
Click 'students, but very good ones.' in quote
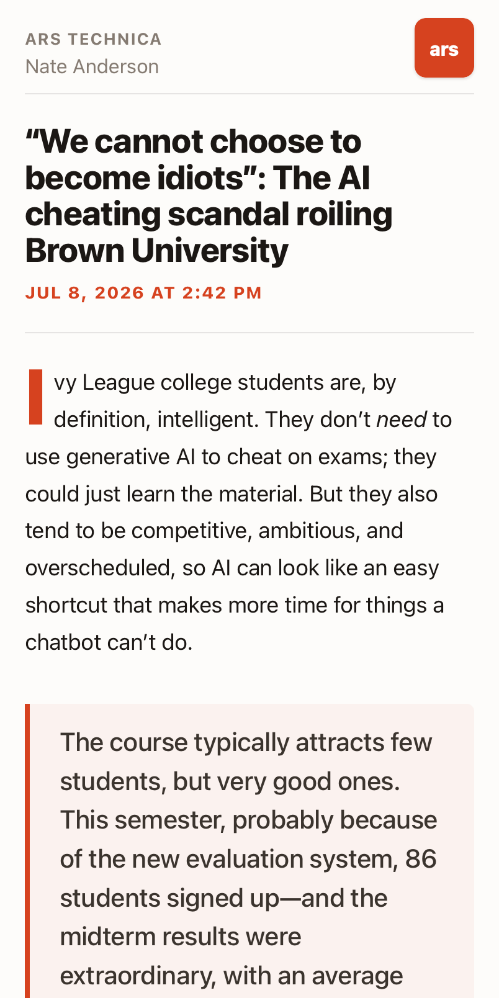pyautogui.click(x=230, y=781)
